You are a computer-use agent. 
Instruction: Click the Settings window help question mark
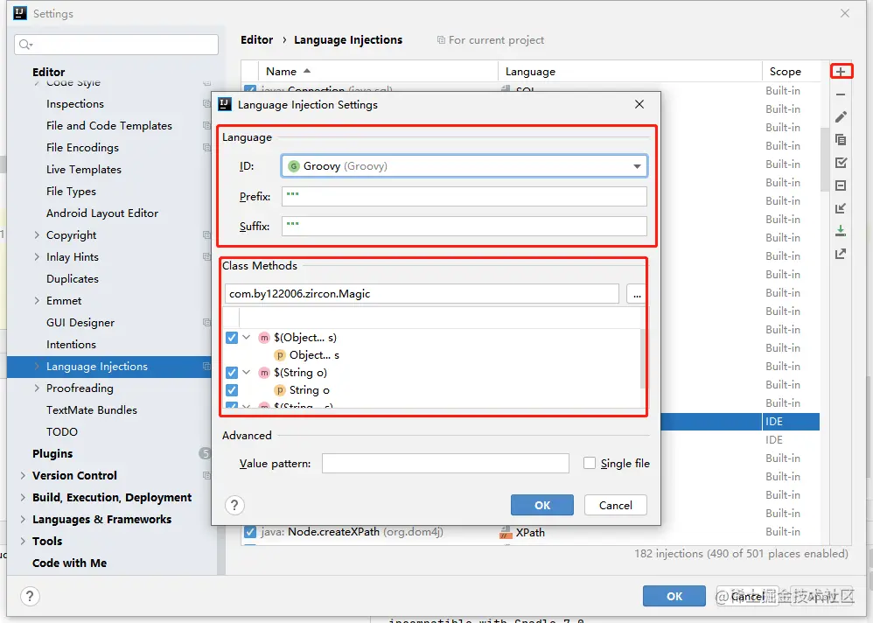point(30,596)
